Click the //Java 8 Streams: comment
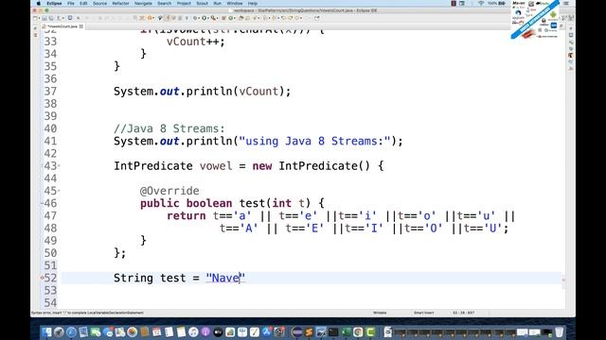606x340 pixels. coord(169,128)
